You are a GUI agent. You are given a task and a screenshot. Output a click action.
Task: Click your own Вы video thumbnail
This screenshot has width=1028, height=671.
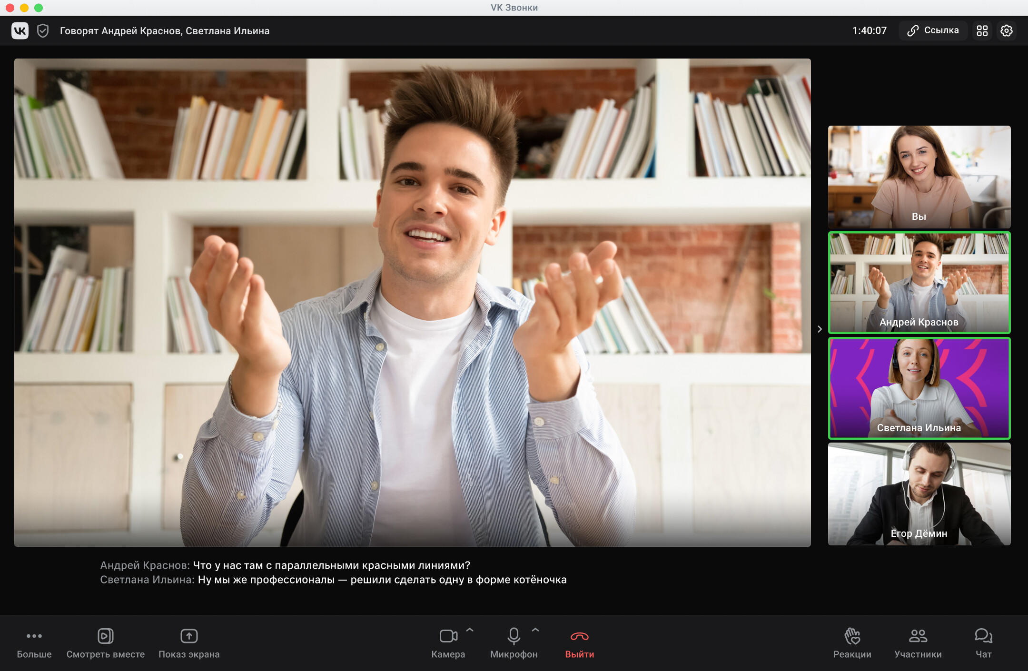pyautogui.click(x=919, y=177)
